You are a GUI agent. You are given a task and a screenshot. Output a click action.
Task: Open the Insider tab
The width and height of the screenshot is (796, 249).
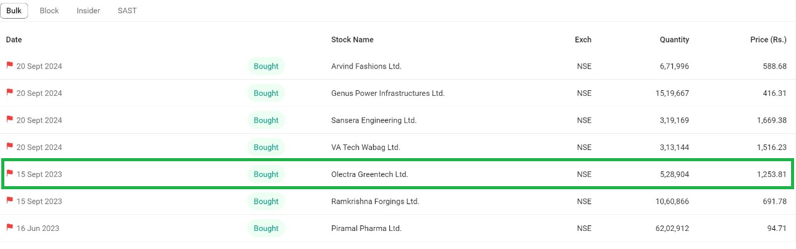[x=88, y=11]
